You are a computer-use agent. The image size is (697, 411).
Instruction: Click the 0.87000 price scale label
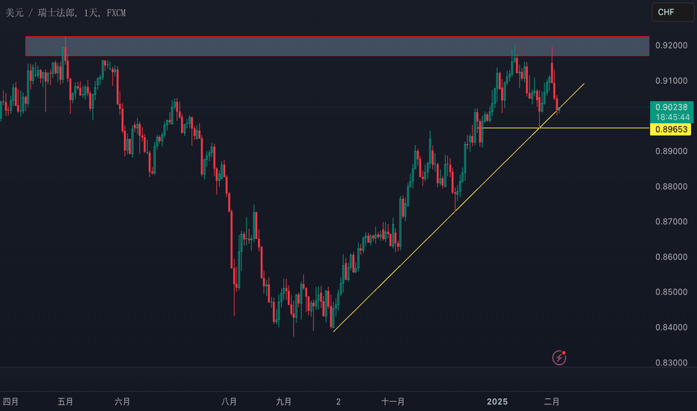coord(672,222)
